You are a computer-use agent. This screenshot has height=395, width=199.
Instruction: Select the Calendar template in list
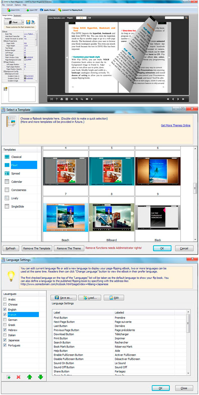[20, 182]
